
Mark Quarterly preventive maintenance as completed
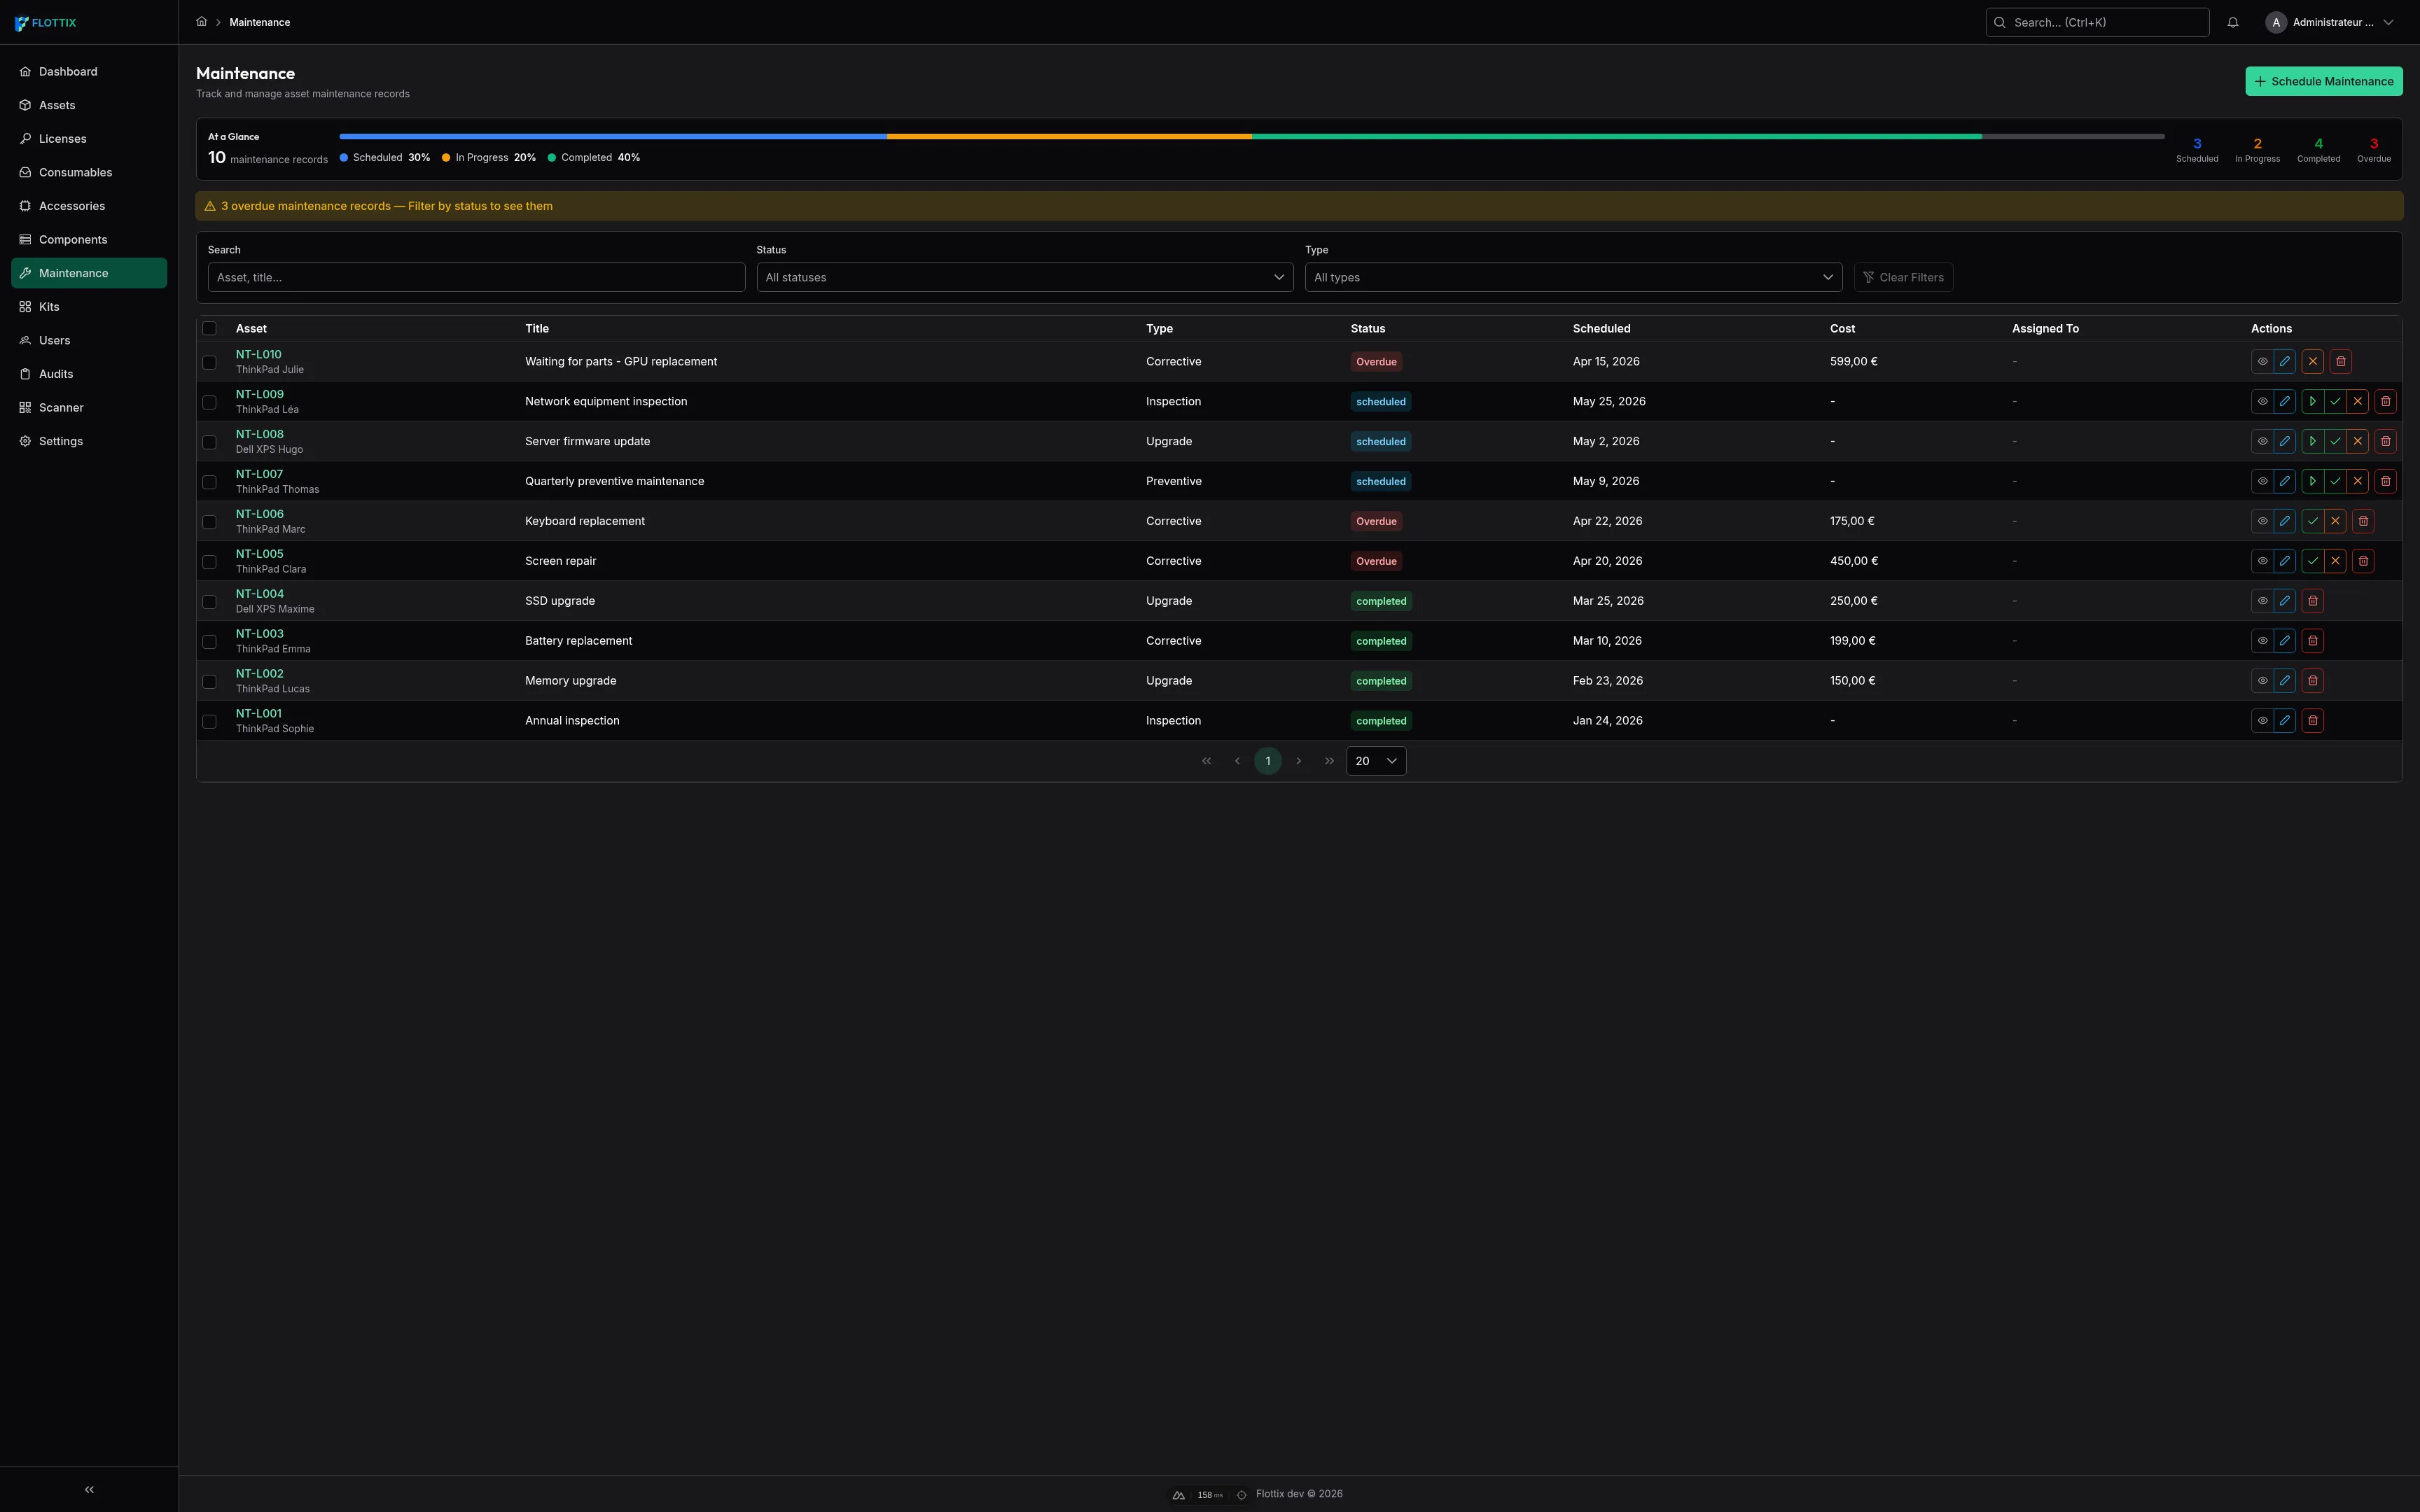(2335, 481)
